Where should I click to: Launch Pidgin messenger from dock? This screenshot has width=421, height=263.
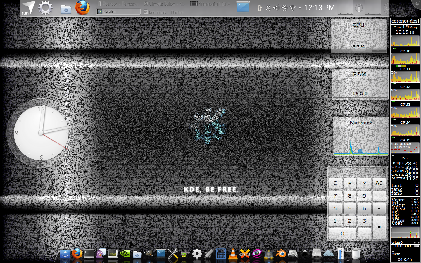coord(101,253)
